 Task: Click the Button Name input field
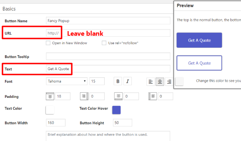108,21
